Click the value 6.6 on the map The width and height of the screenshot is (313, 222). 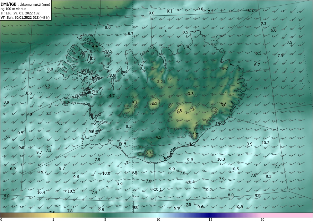[274, 30]
